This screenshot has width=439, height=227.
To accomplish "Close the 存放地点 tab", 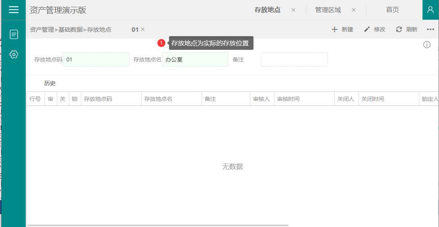I will tap(293, 10).
